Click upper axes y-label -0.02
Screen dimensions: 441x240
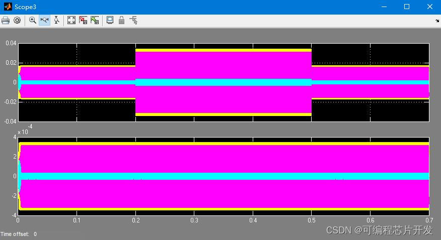10,102
